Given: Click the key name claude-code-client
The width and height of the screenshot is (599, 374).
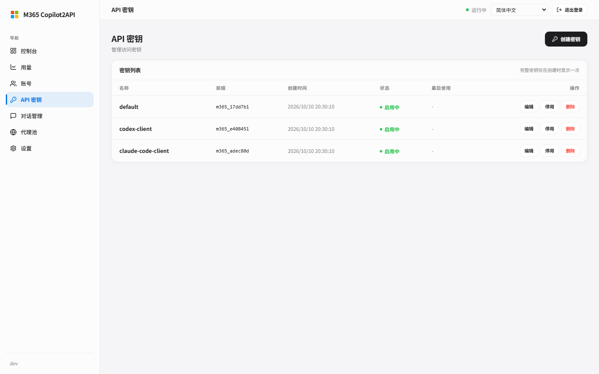Looking at the screenshot, I should click(144, 151).
